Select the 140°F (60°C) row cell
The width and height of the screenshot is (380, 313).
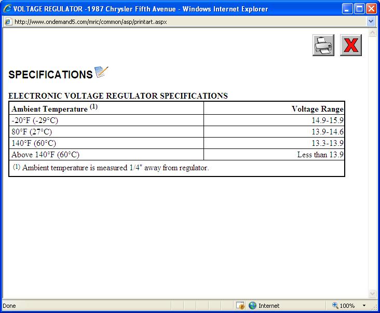click(106, 143)
